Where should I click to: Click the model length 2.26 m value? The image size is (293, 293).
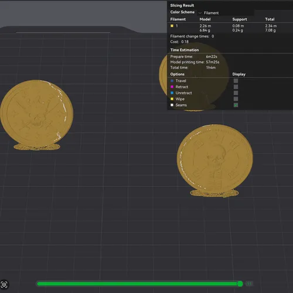[205, 26]
